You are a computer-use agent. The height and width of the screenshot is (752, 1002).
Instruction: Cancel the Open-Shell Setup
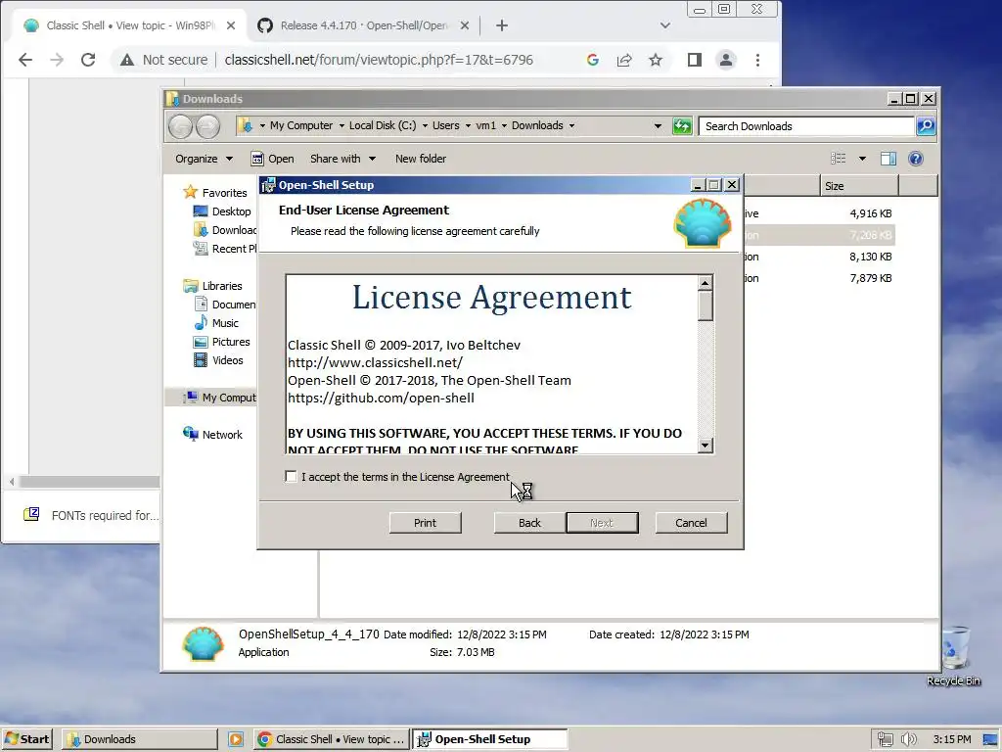tap(691, 523)
